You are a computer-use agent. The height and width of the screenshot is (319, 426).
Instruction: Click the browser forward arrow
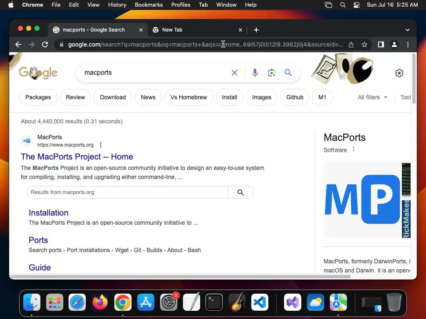coord(32,44)
